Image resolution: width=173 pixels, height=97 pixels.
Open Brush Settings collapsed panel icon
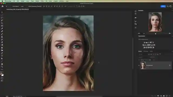(x=136, y=21)
